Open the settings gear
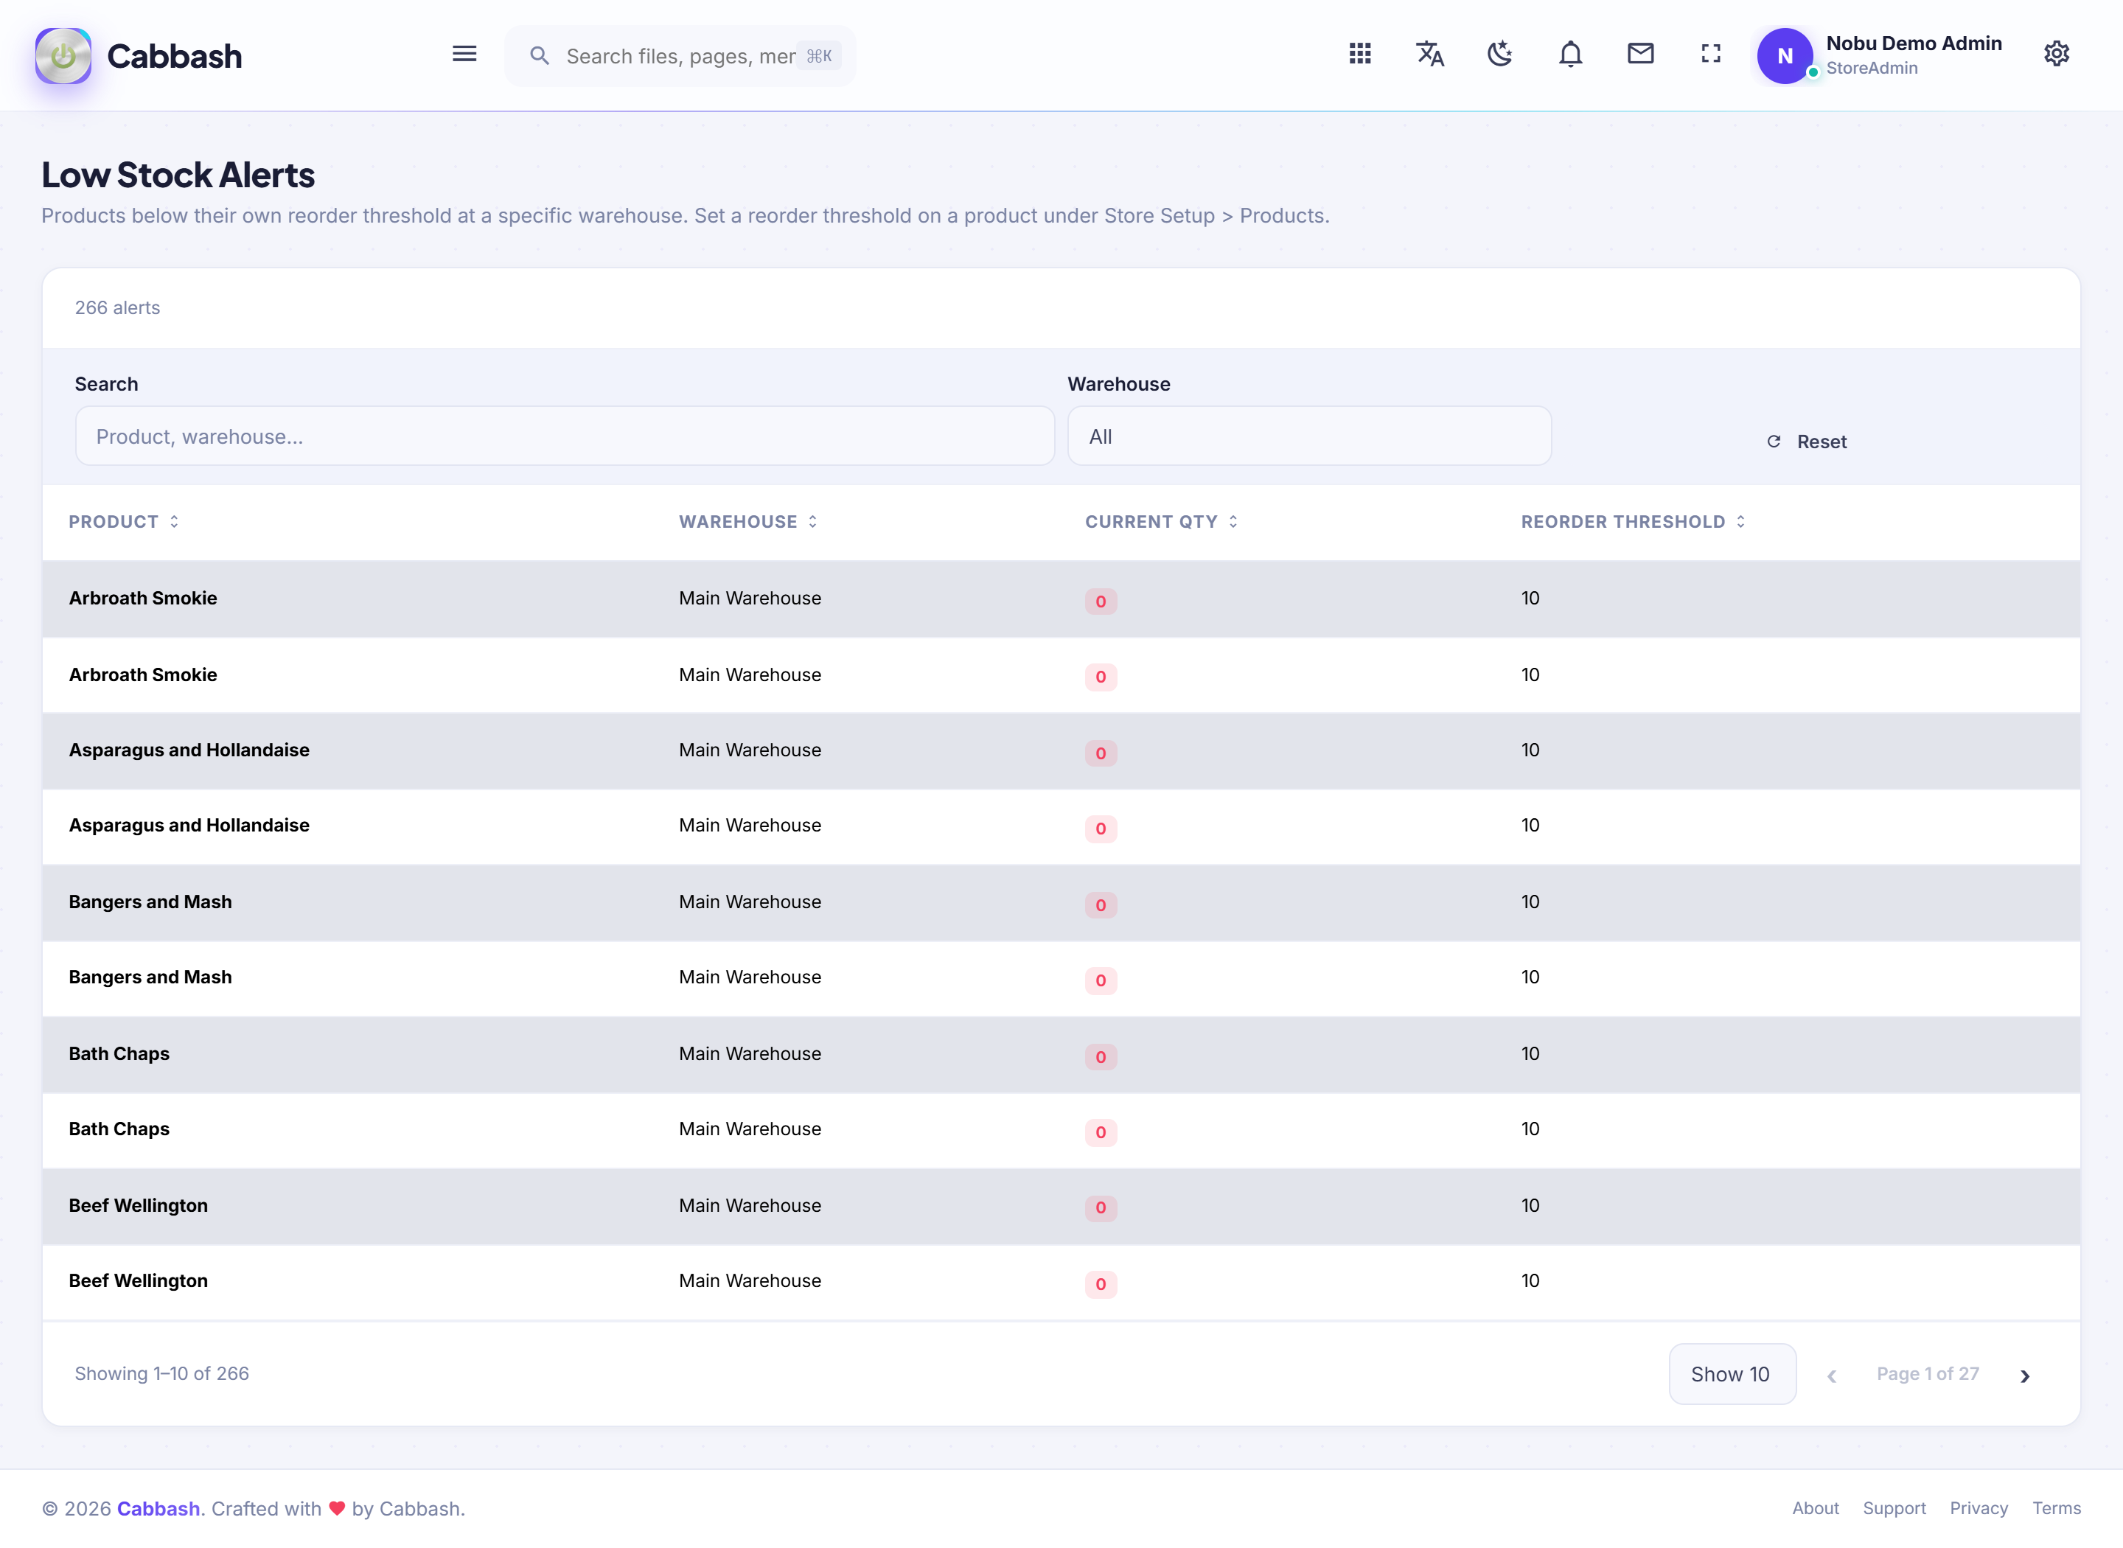The image size is (2123, 1548). tap(2057, 55)
